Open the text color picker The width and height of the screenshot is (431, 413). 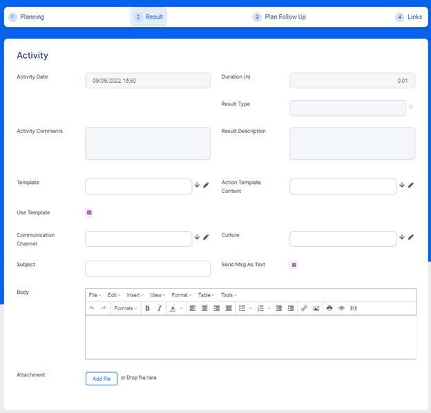pyautogui.click(x=175, y=308)
